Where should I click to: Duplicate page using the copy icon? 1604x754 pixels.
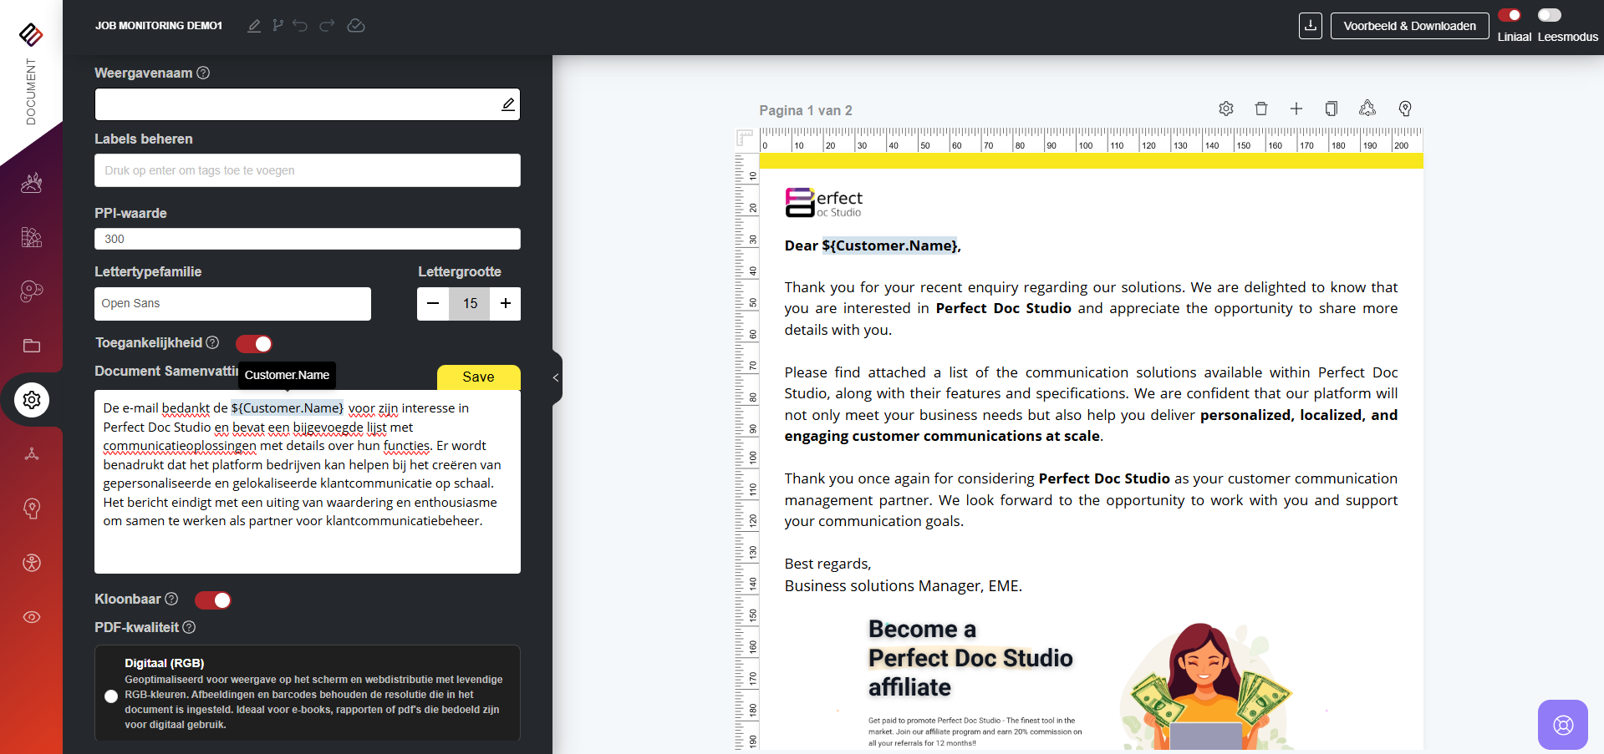point(1332,109)
